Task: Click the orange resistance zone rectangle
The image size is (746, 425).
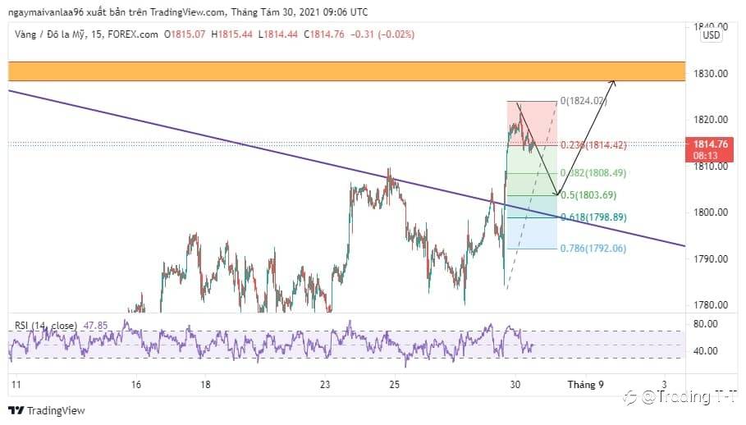Action: tap(347, 71)
